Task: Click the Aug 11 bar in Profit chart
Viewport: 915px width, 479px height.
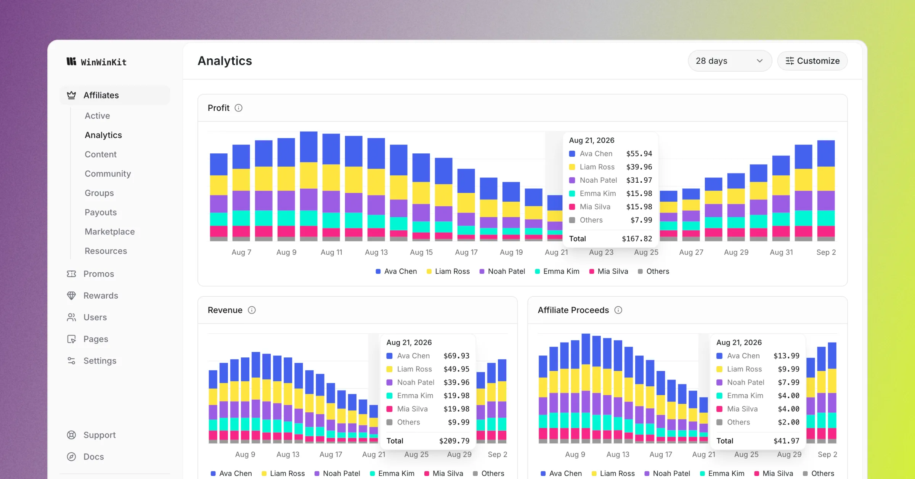Action: pos(331,187)
